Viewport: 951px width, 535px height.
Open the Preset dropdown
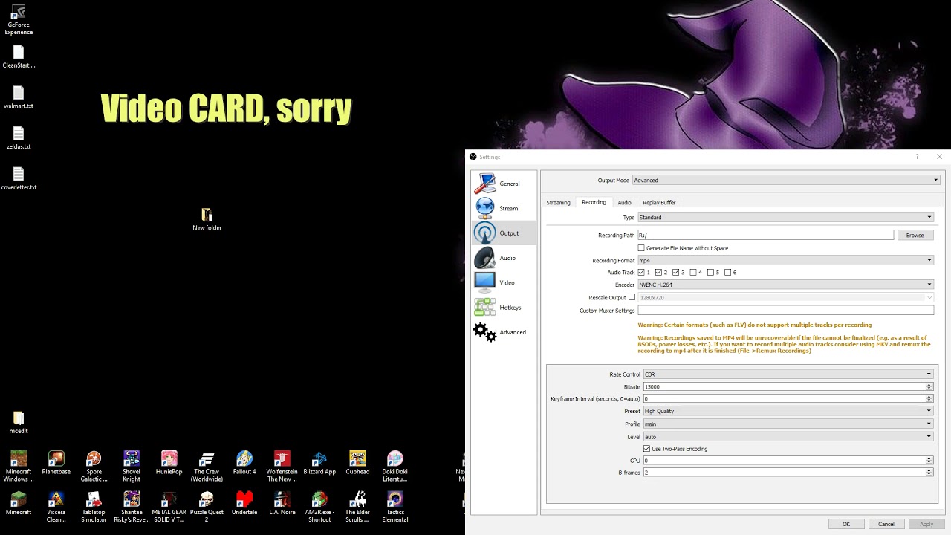point(788,411)
